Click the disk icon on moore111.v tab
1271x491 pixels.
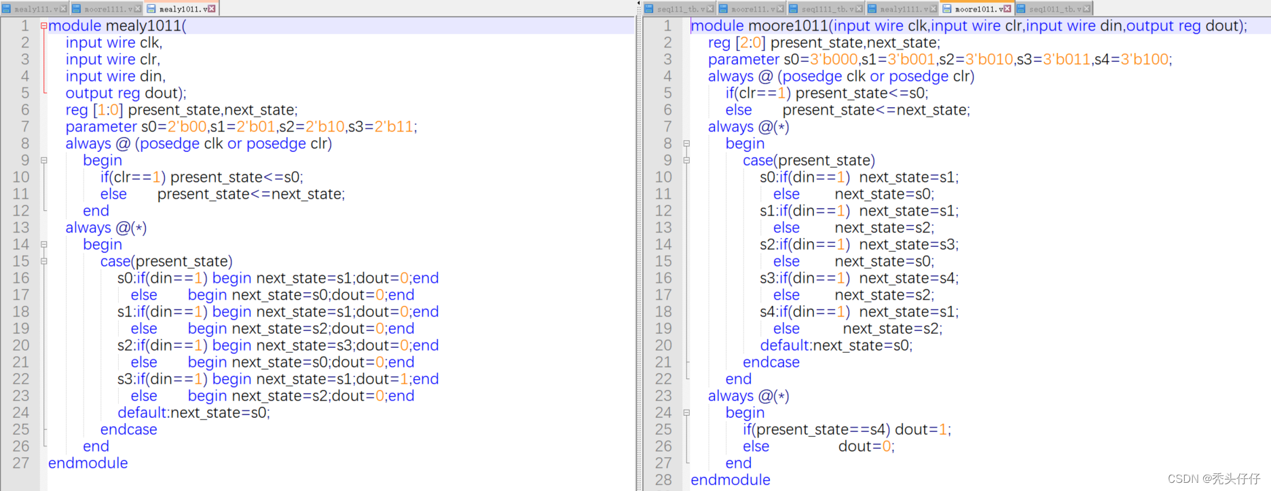pyautogui.click(x=723, y=9)
